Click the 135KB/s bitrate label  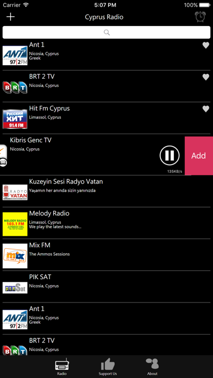[174, 172]
